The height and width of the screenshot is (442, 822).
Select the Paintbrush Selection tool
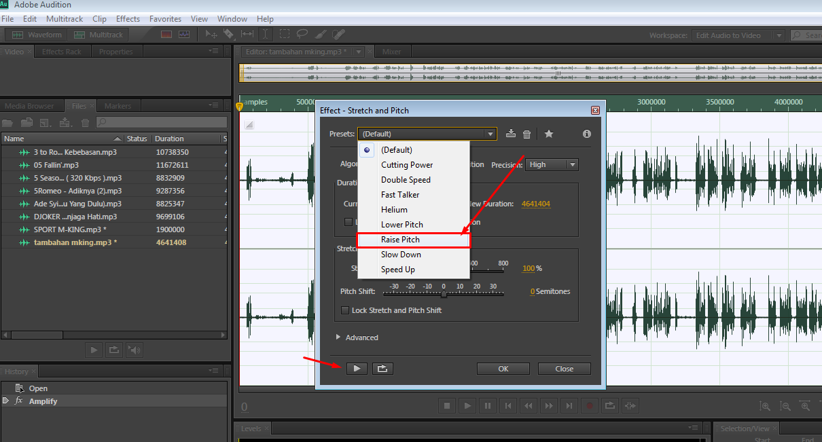pyautogui.click(x=321, y=34)
